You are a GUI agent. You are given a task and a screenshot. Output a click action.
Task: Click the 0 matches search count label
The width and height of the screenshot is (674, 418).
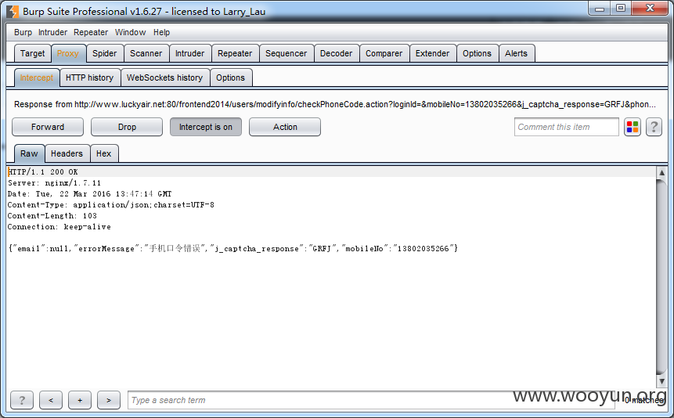point(644,400)
